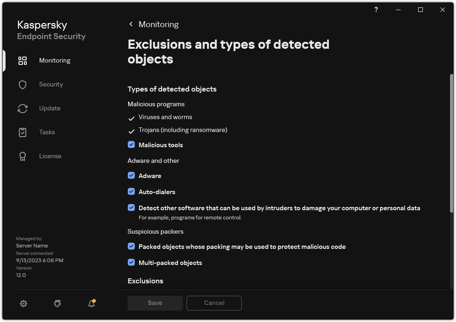Select the Monitoring grid icon in sidebar
The image size is (456, 322).
tap(23, 60)
